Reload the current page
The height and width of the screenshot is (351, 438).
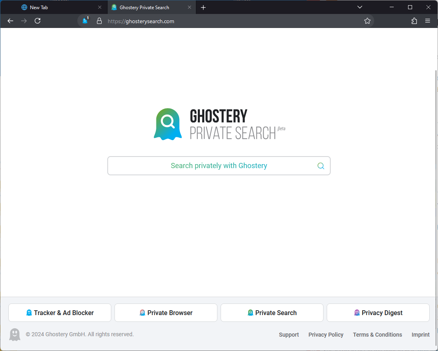pyautogui.click(x=37, y=21)
